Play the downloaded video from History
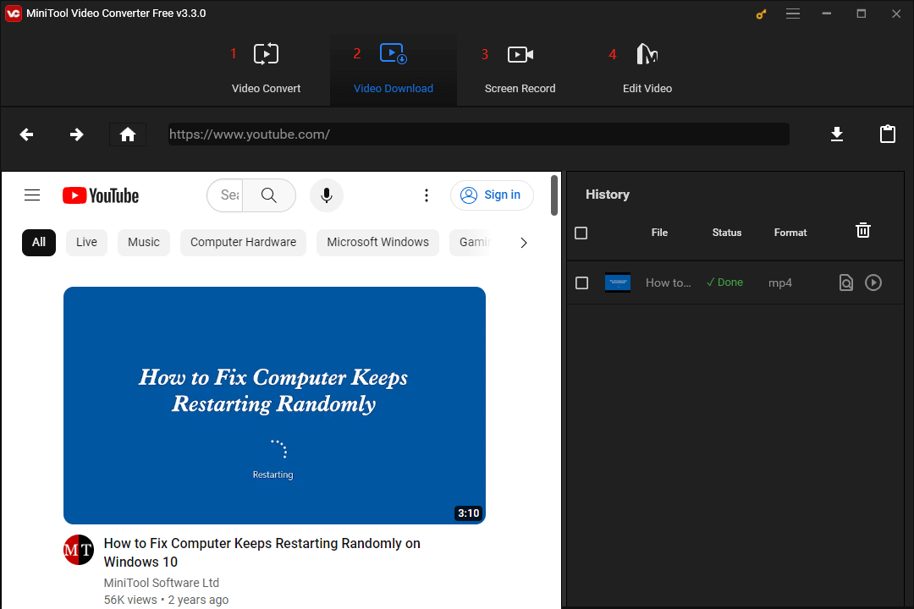Screen dimensions: 914x609 [873, 283]
